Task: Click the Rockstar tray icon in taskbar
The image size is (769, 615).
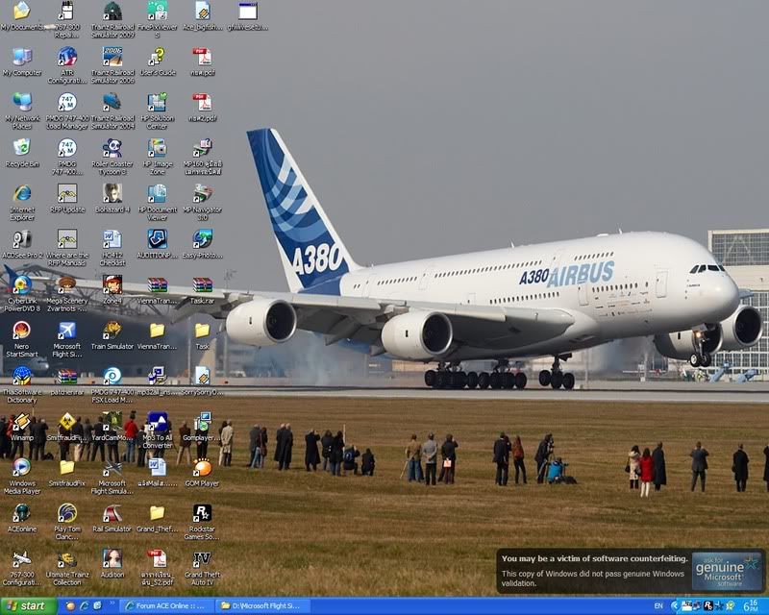Action: (708, 606)
